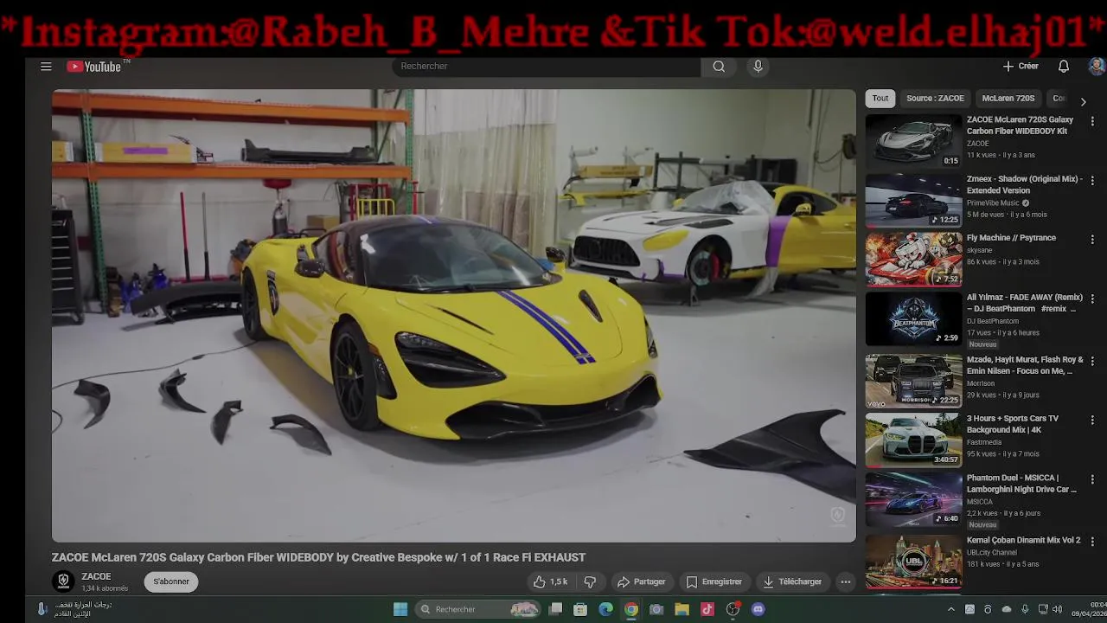Open the Windows Start menu
The width and height of the screenshot is (1107, 623).
400,609
